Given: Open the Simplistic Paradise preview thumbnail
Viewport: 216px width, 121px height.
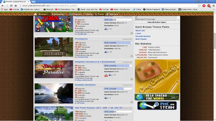Looking at the screenshot, I should point(54,69).
